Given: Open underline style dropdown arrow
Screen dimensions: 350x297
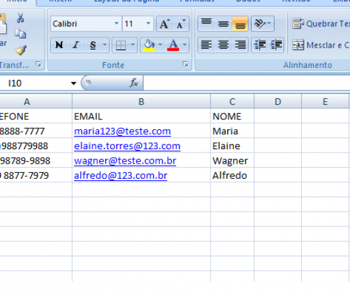Looking at the screenshot, I should coord(105,45).
